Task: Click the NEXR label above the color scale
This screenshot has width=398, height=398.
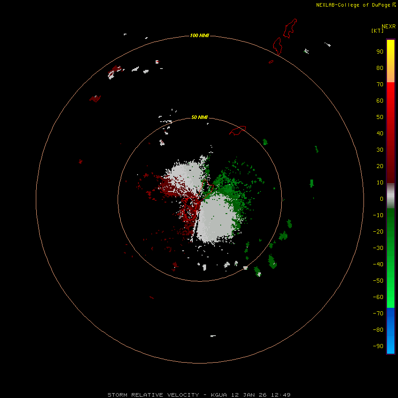Action: click(388, 27)
